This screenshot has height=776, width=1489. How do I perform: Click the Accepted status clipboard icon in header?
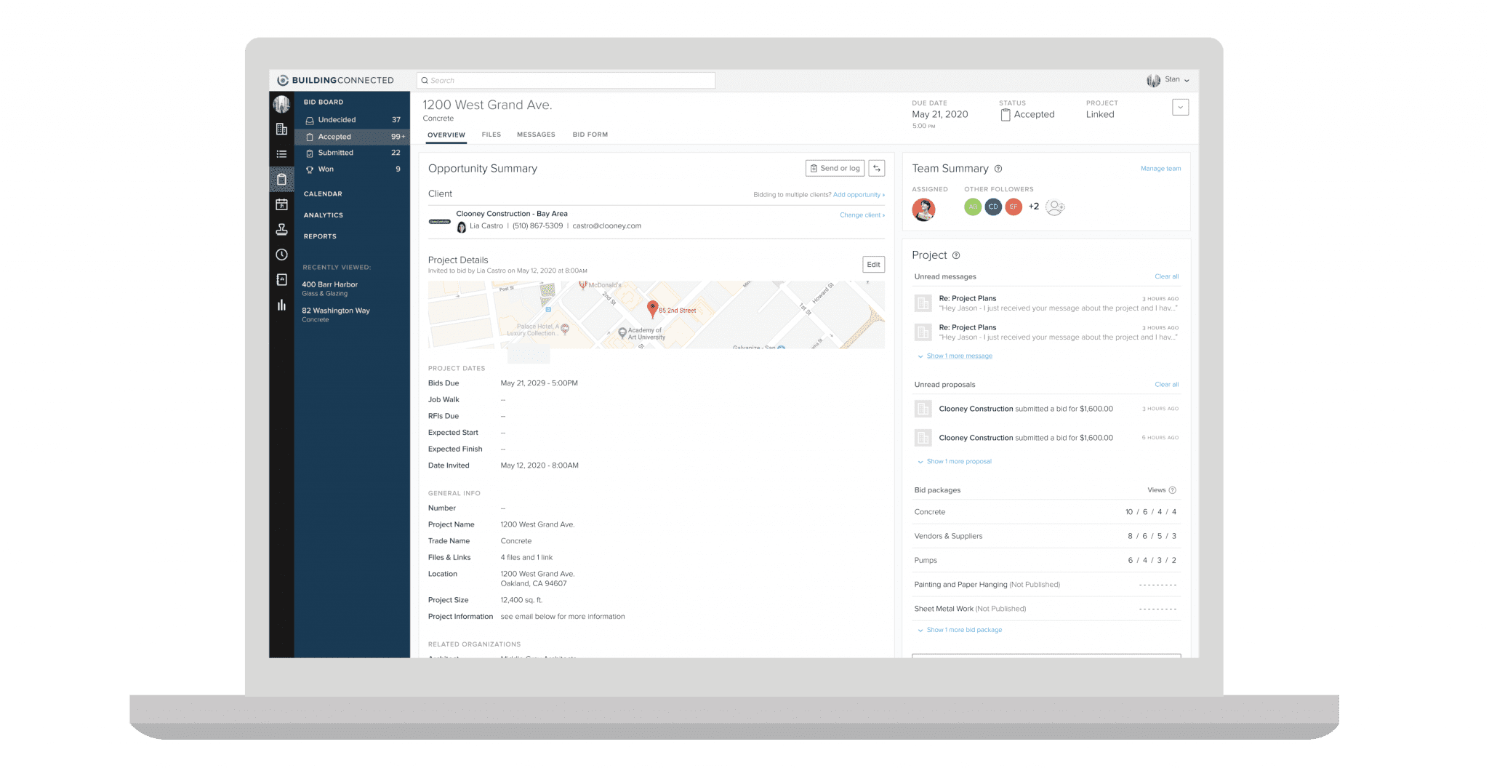pyautogui.click(x=1006, y=115)
